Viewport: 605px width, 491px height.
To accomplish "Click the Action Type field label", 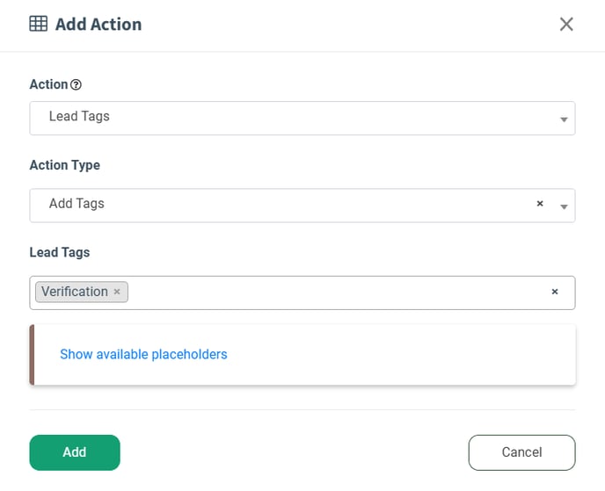I will (x=65, y=165).
